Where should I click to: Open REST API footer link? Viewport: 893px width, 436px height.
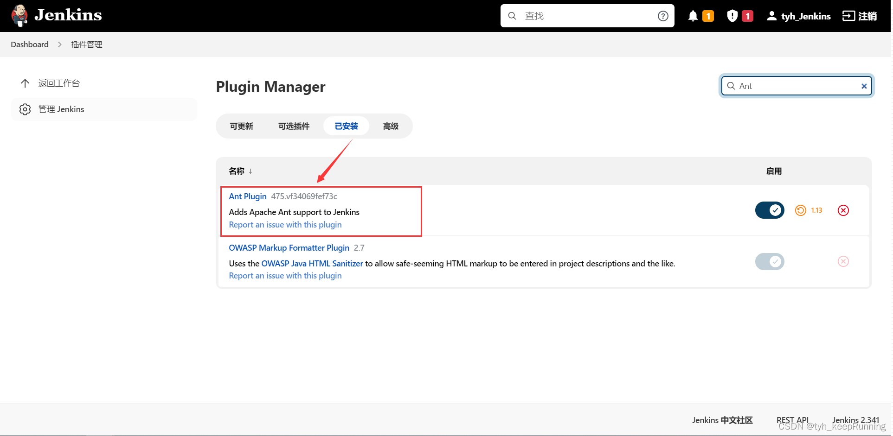click(x=792, y=420)
